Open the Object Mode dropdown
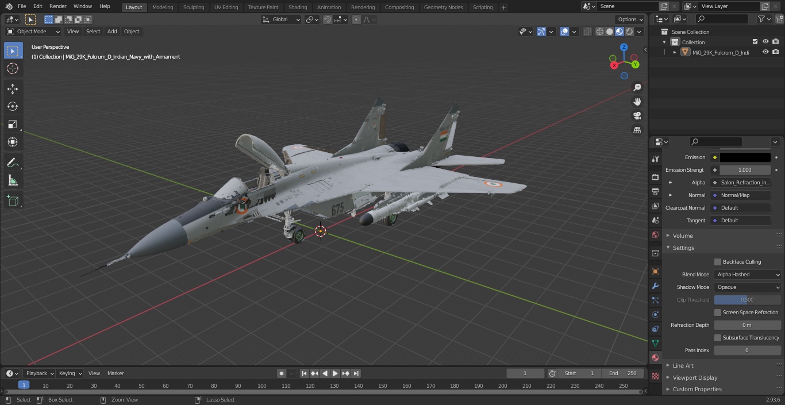 33,32
